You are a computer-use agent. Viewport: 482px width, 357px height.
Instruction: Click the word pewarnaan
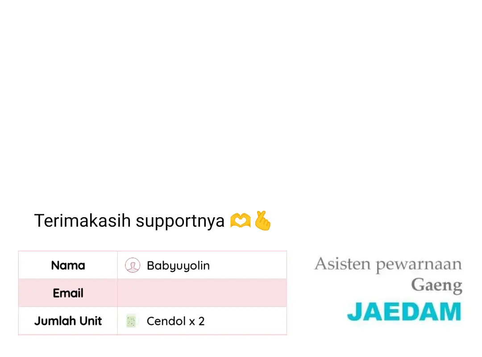[x=419, y=265]
